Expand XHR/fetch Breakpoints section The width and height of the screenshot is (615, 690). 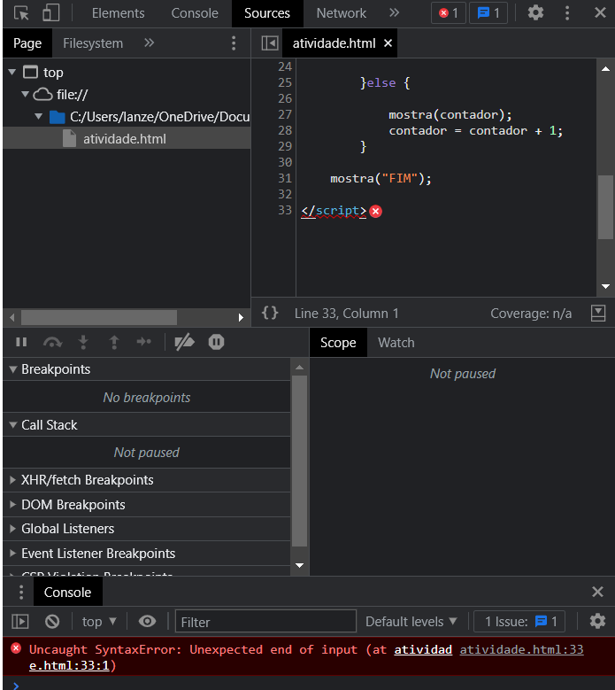tap(13, 480)
